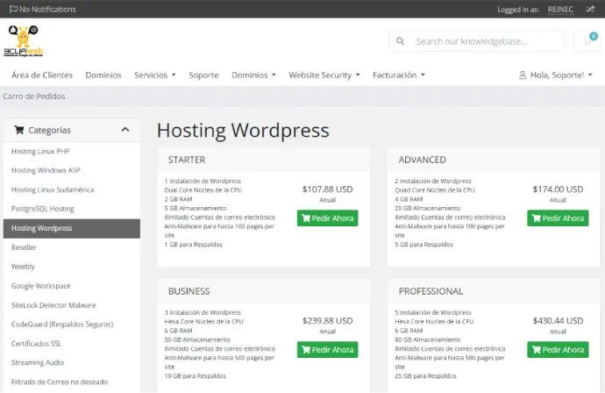Click the notifications flag icon
The width and height of the screenshot is (605, 393).
13,10
